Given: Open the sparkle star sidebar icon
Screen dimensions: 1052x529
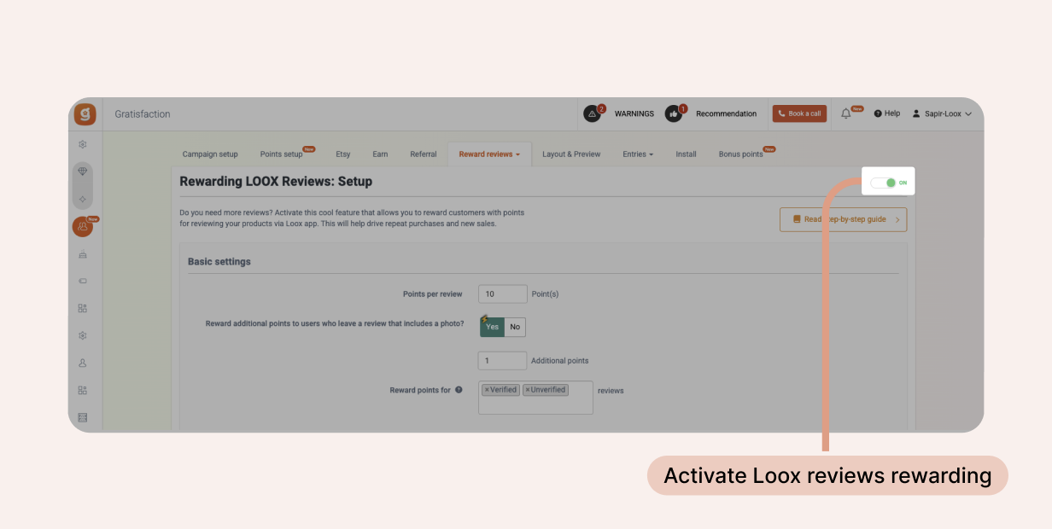Looking at the screenshot, I should tap(83, 199).
